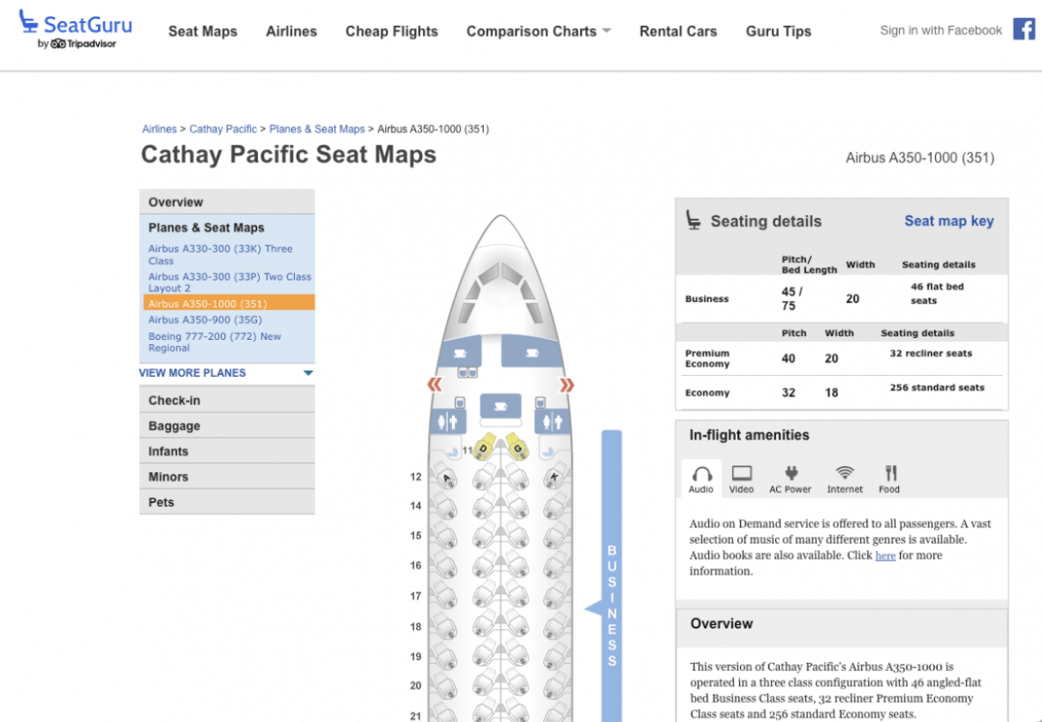Click yellow seat 11G on the map
Screen dimensions: 1042x722
click(517, 448)
